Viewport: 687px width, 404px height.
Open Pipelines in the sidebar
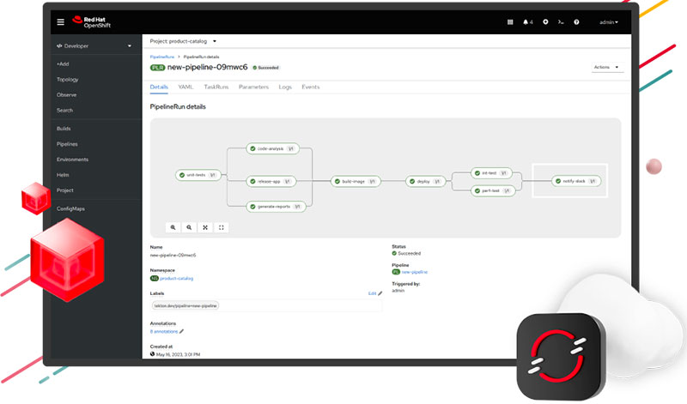click(x=67, y=144)
